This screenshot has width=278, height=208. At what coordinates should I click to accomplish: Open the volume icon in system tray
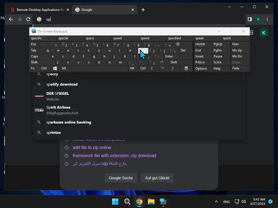tap(244, 201)
